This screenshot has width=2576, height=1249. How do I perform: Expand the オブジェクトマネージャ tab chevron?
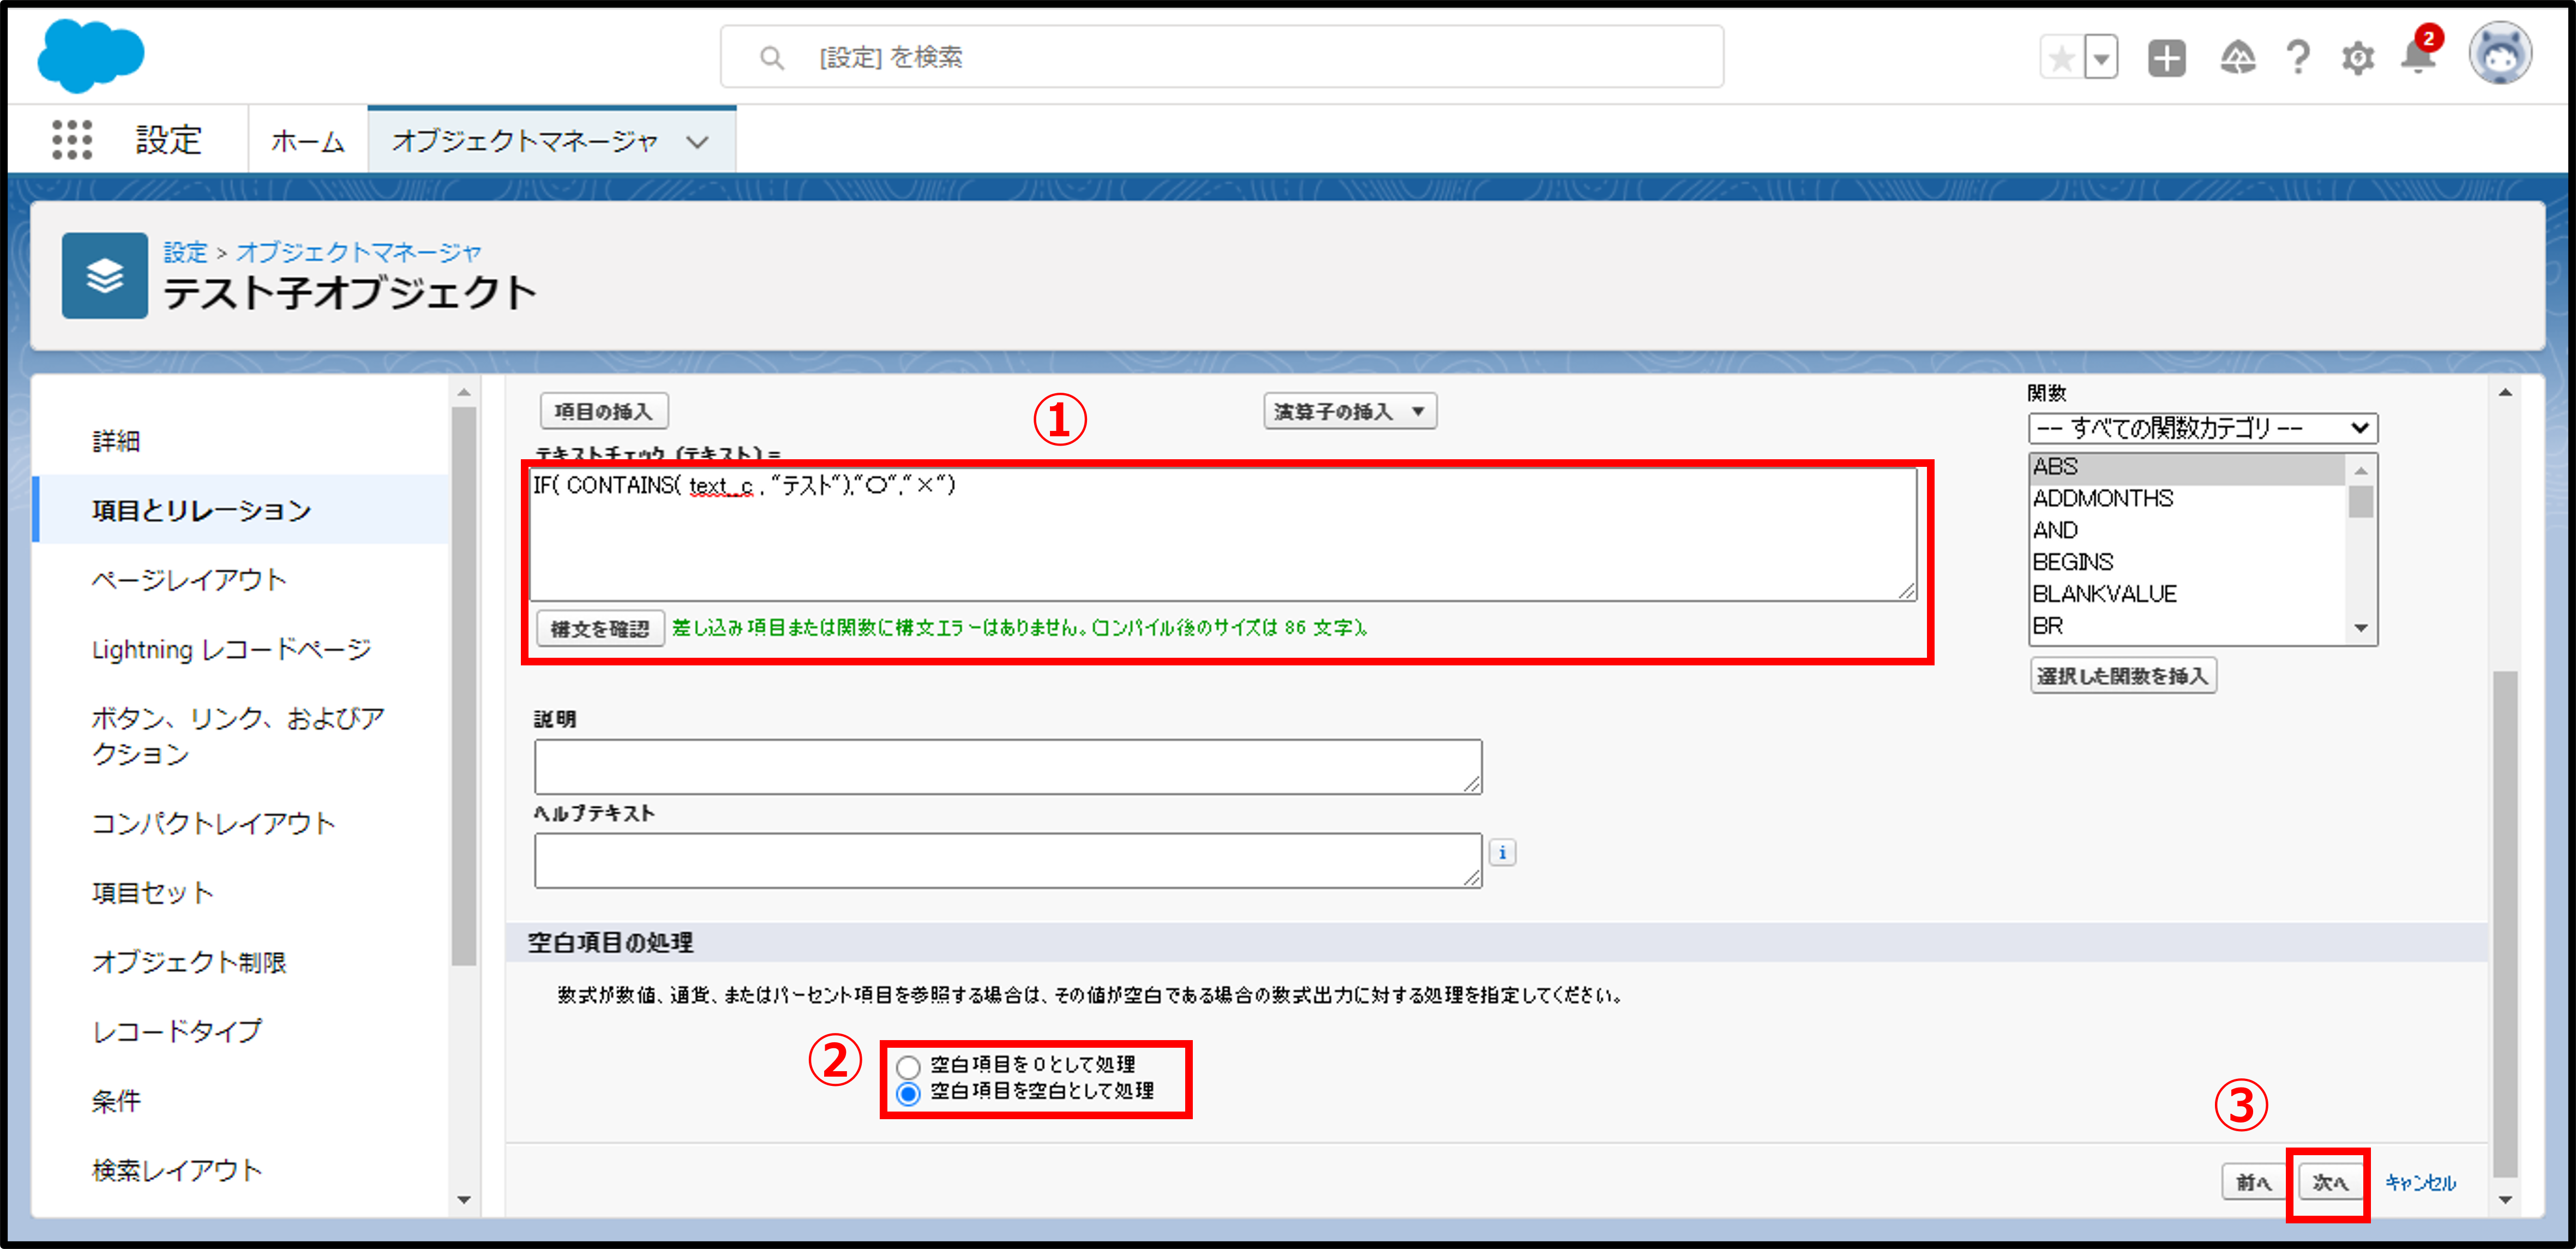click(x=698, y=142)
